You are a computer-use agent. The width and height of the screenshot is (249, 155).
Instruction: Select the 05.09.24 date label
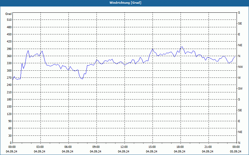(236, 152)
